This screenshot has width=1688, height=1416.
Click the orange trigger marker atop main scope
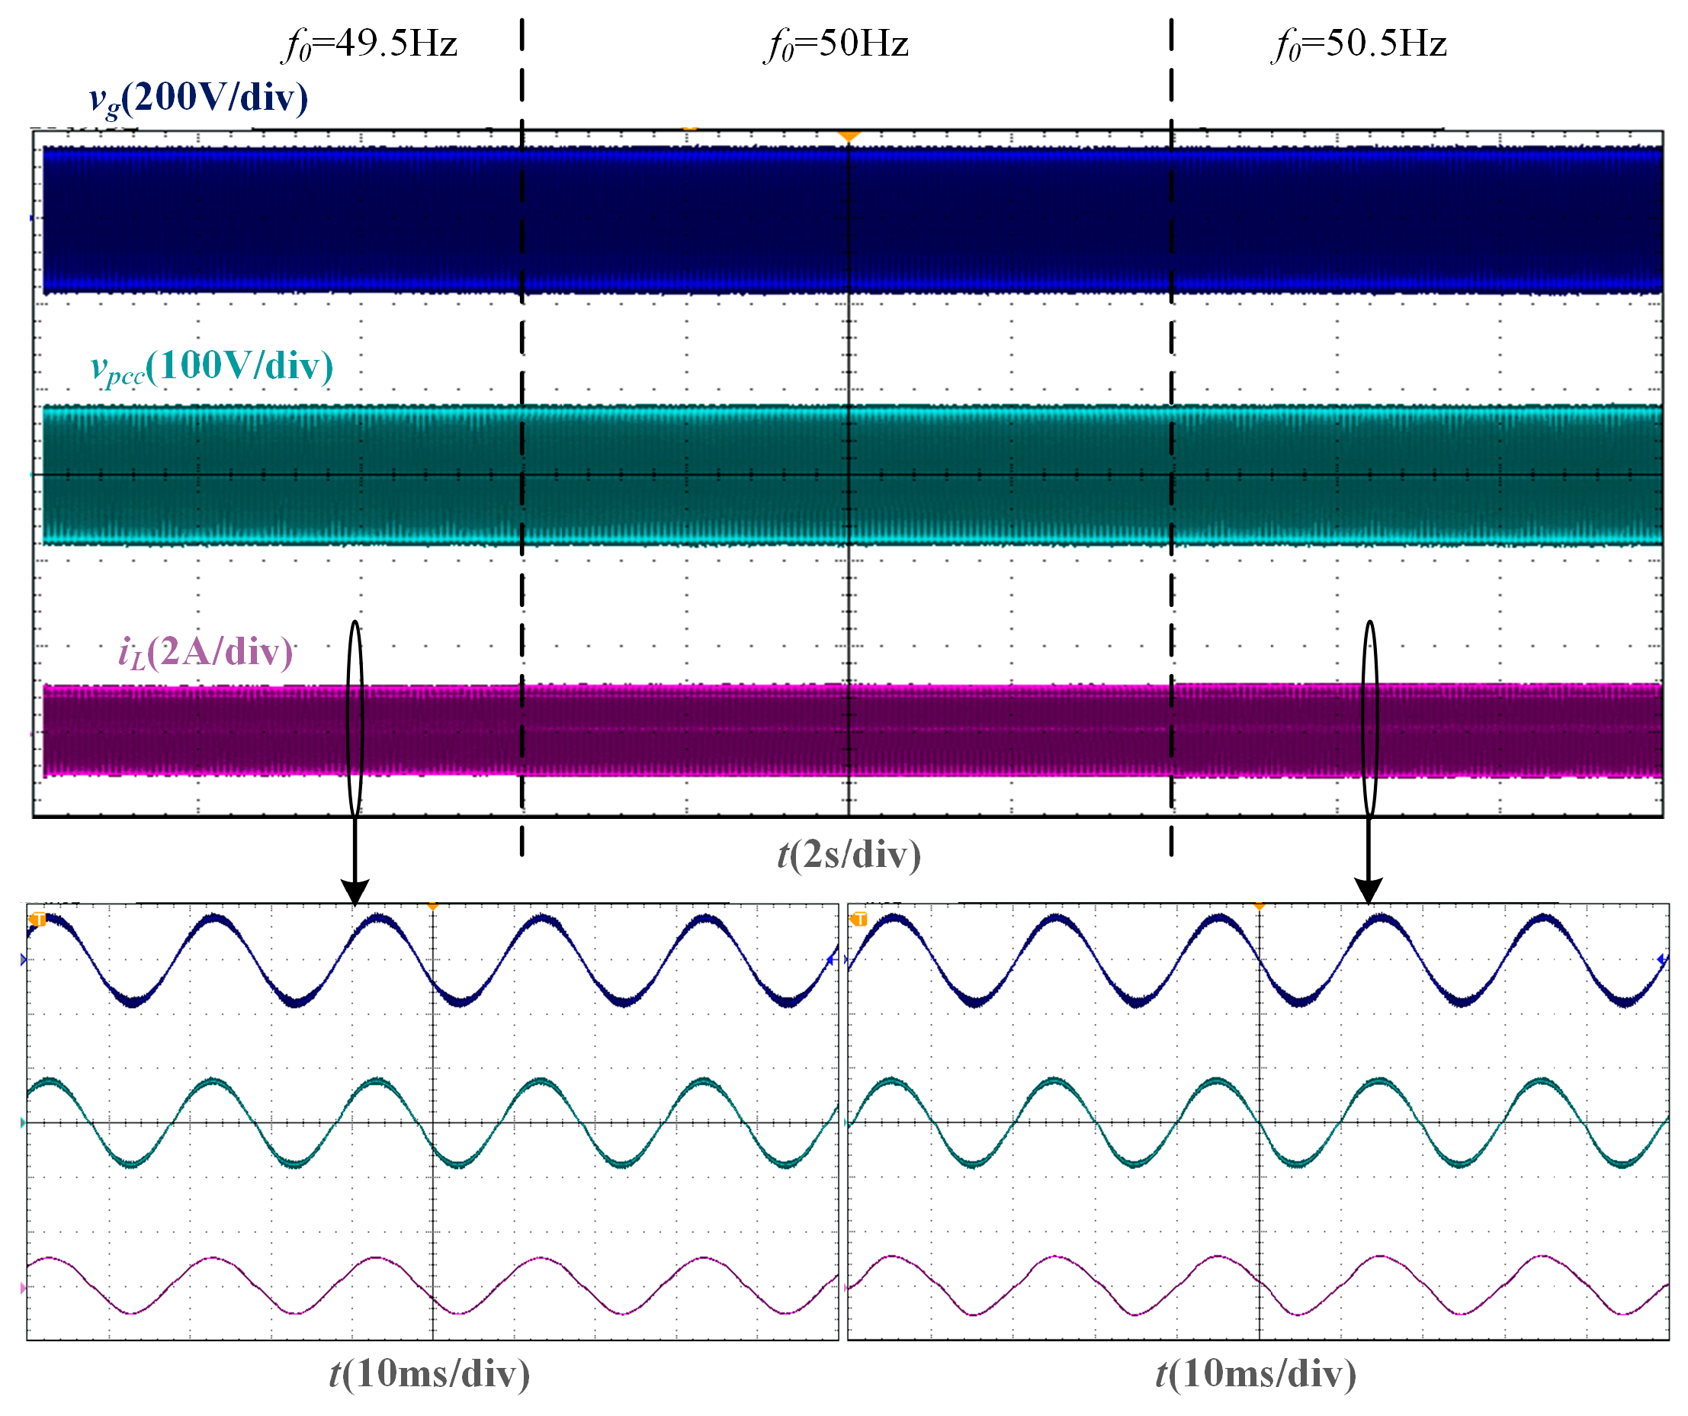click(848, 136)
